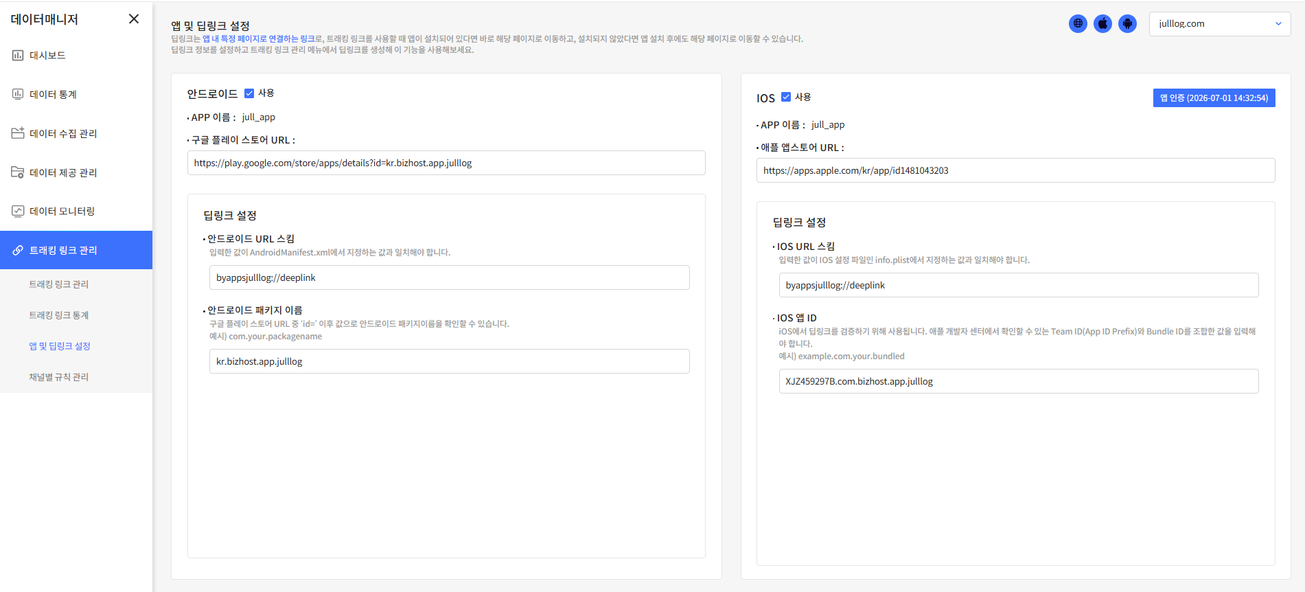Click the 앱 및 딥링크 설정 page title
Screen dimensions: 1305x592
click(x=210, y=25)
